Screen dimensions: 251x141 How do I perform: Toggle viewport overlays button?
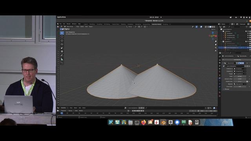click(201, 27)
